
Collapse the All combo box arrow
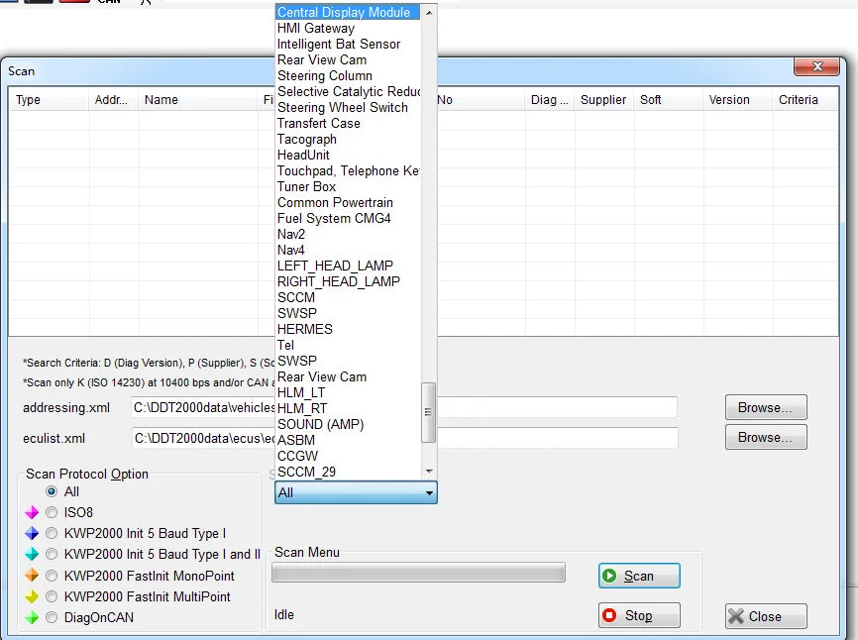(430, 492)
